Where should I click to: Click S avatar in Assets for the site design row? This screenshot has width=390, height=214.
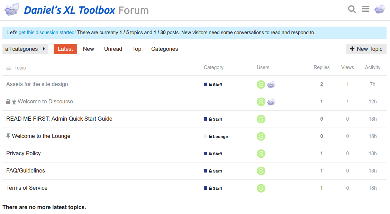coord(261,84)
